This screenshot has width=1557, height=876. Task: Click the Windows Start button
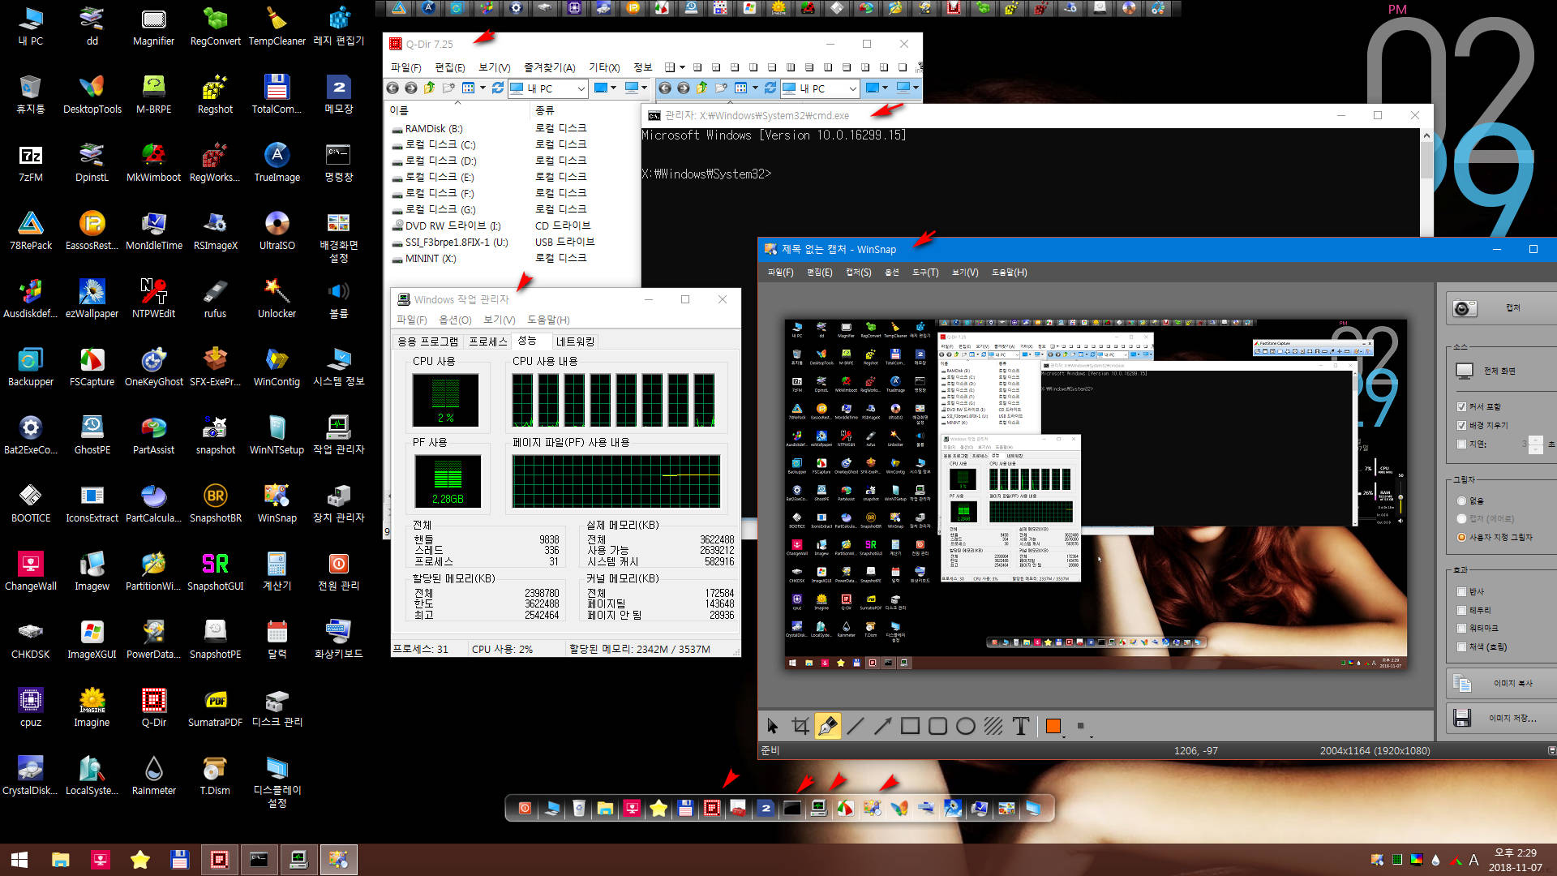[x=19, y=860]
